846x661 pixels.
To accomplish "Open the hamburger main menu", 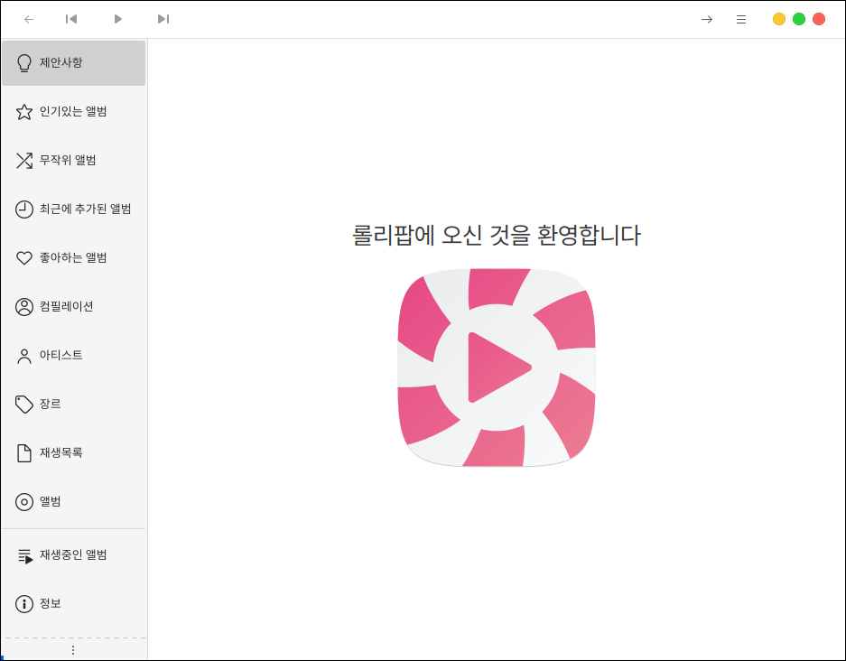I will point(741,19).
